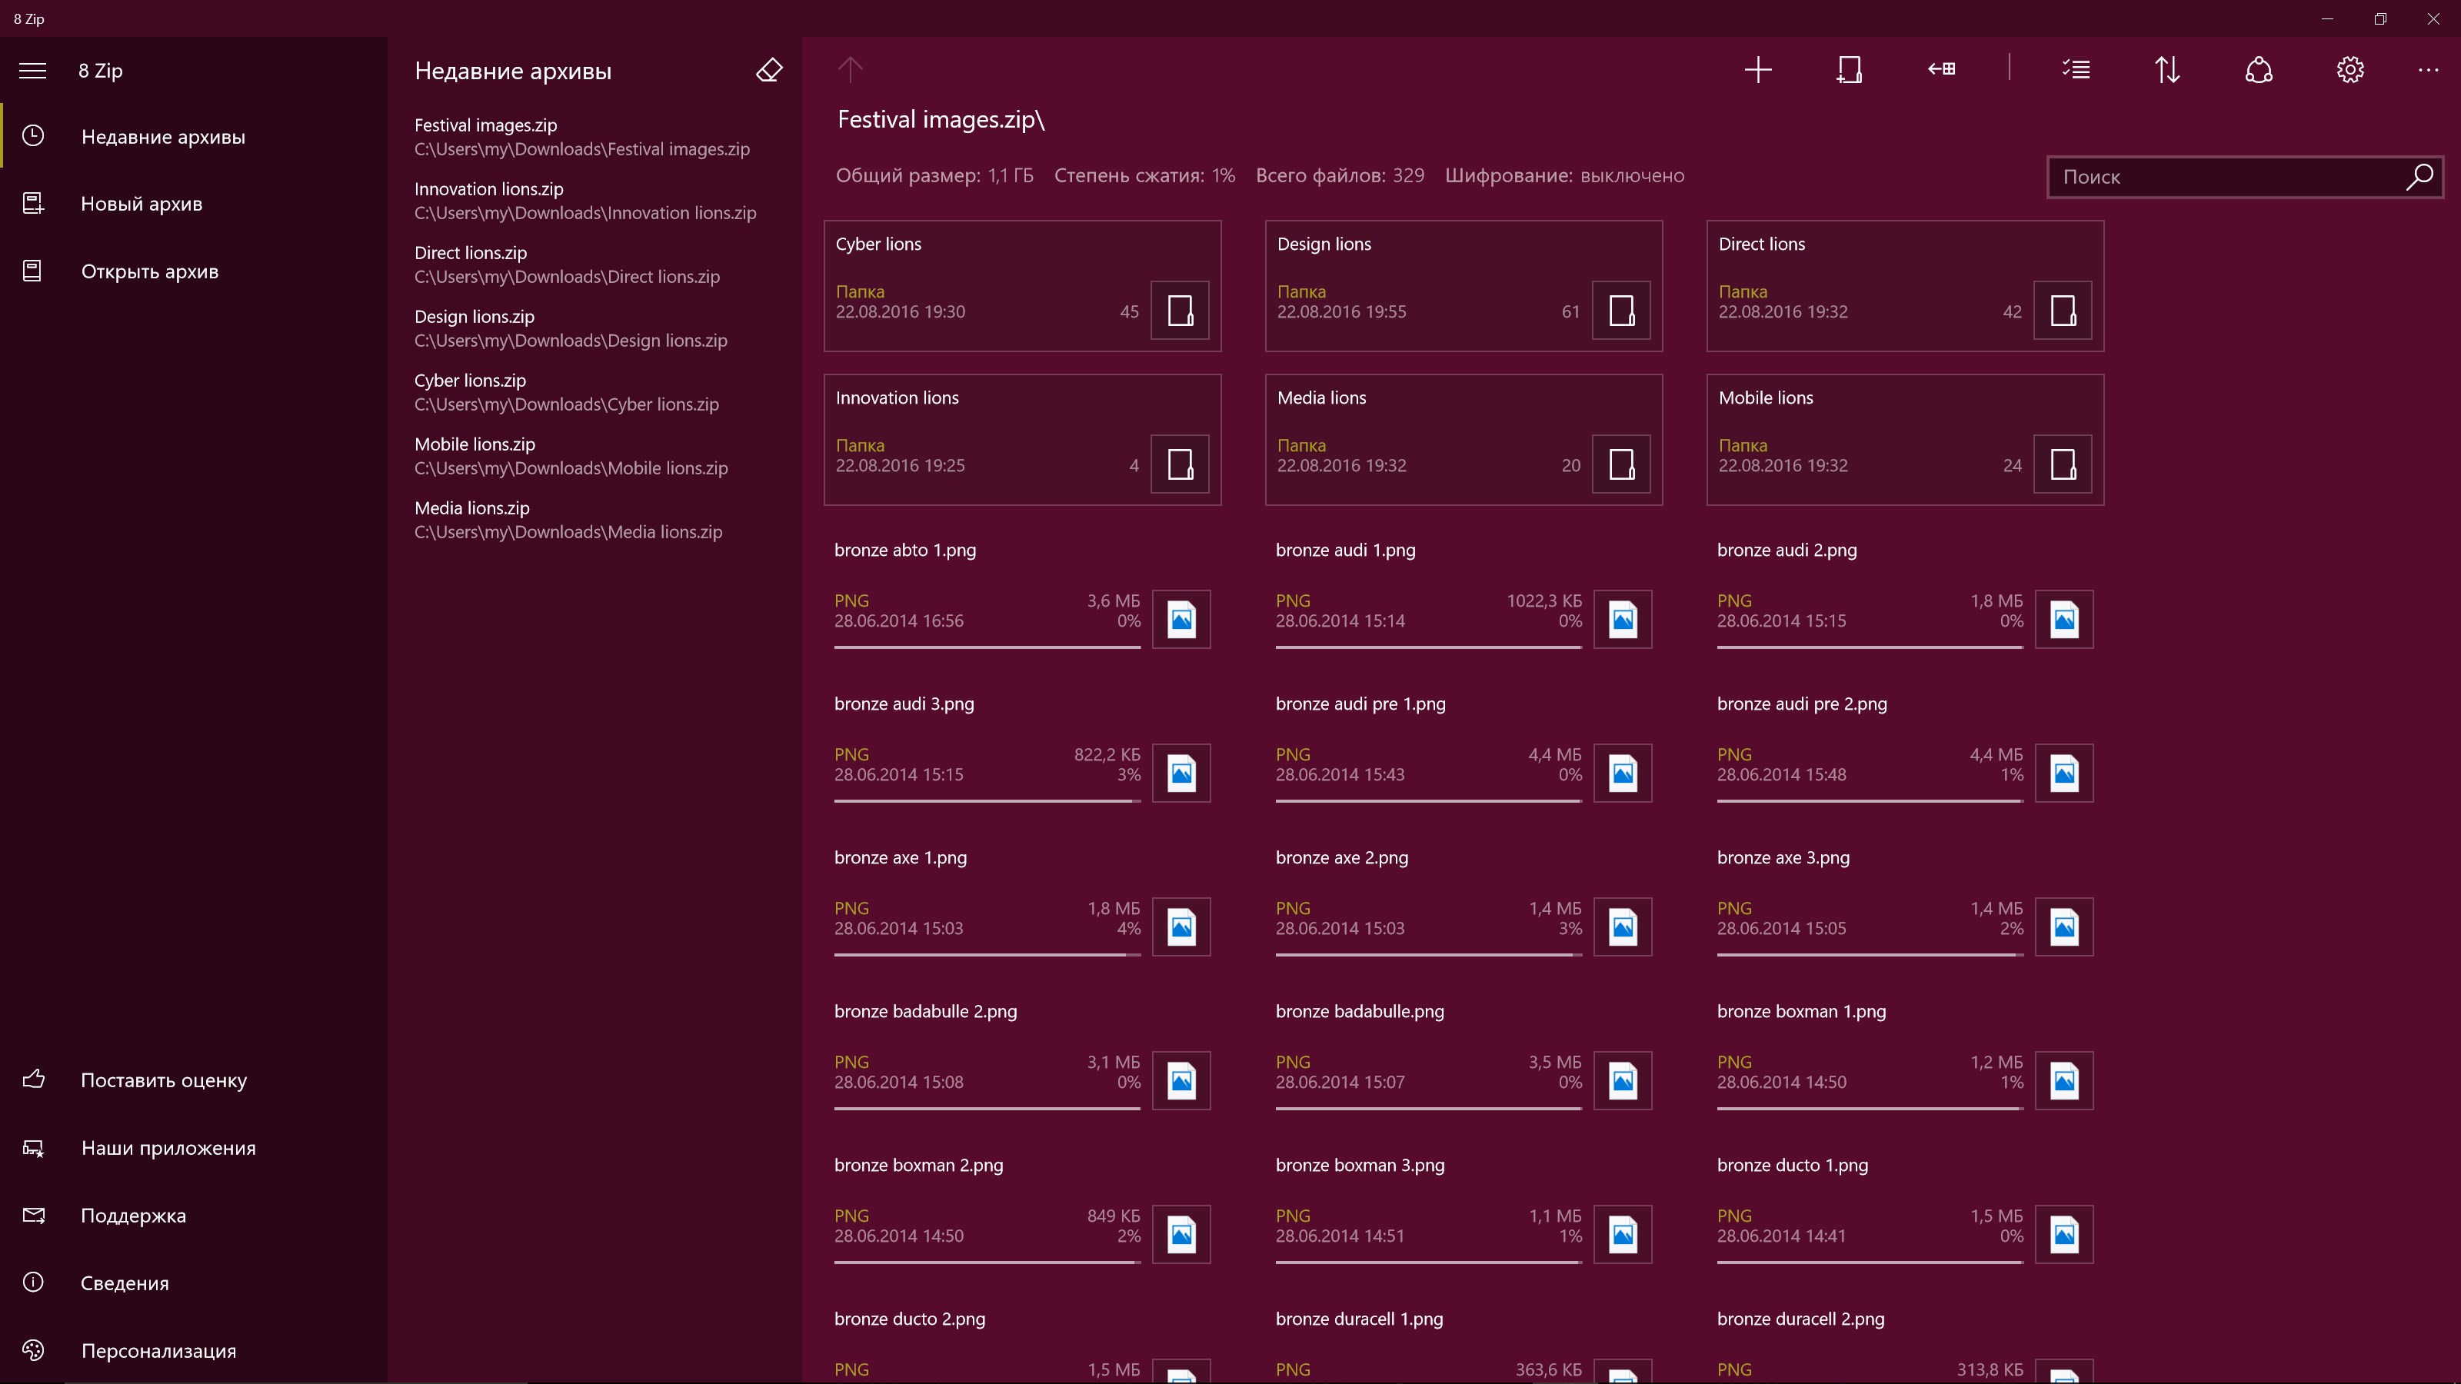Select file bronze boxman 2.png

[x=1022, y=1208]
